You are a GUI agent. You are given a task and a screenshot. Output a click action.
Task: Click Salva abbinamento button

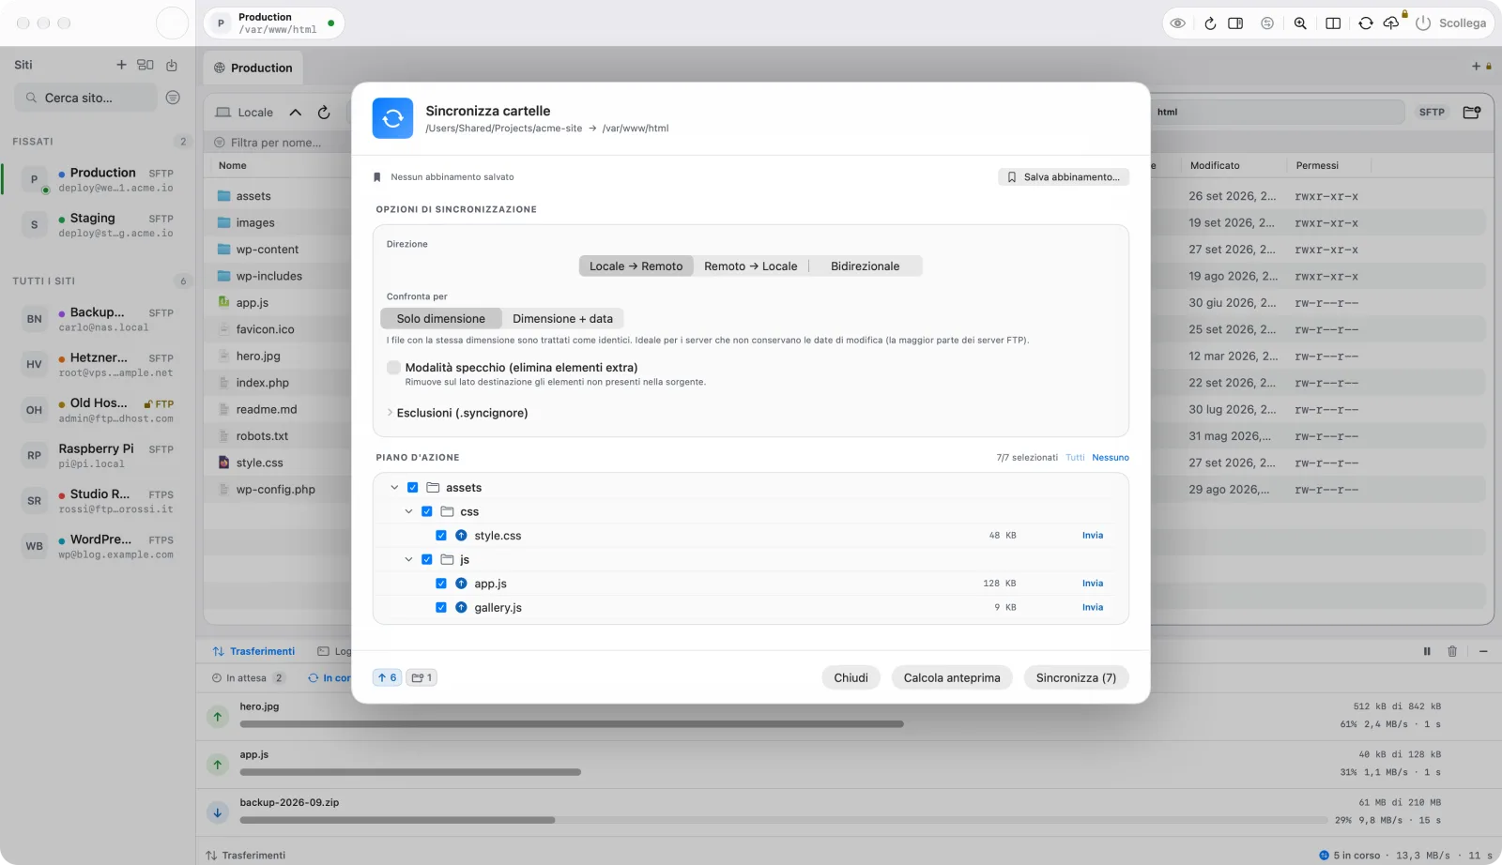1064,177
